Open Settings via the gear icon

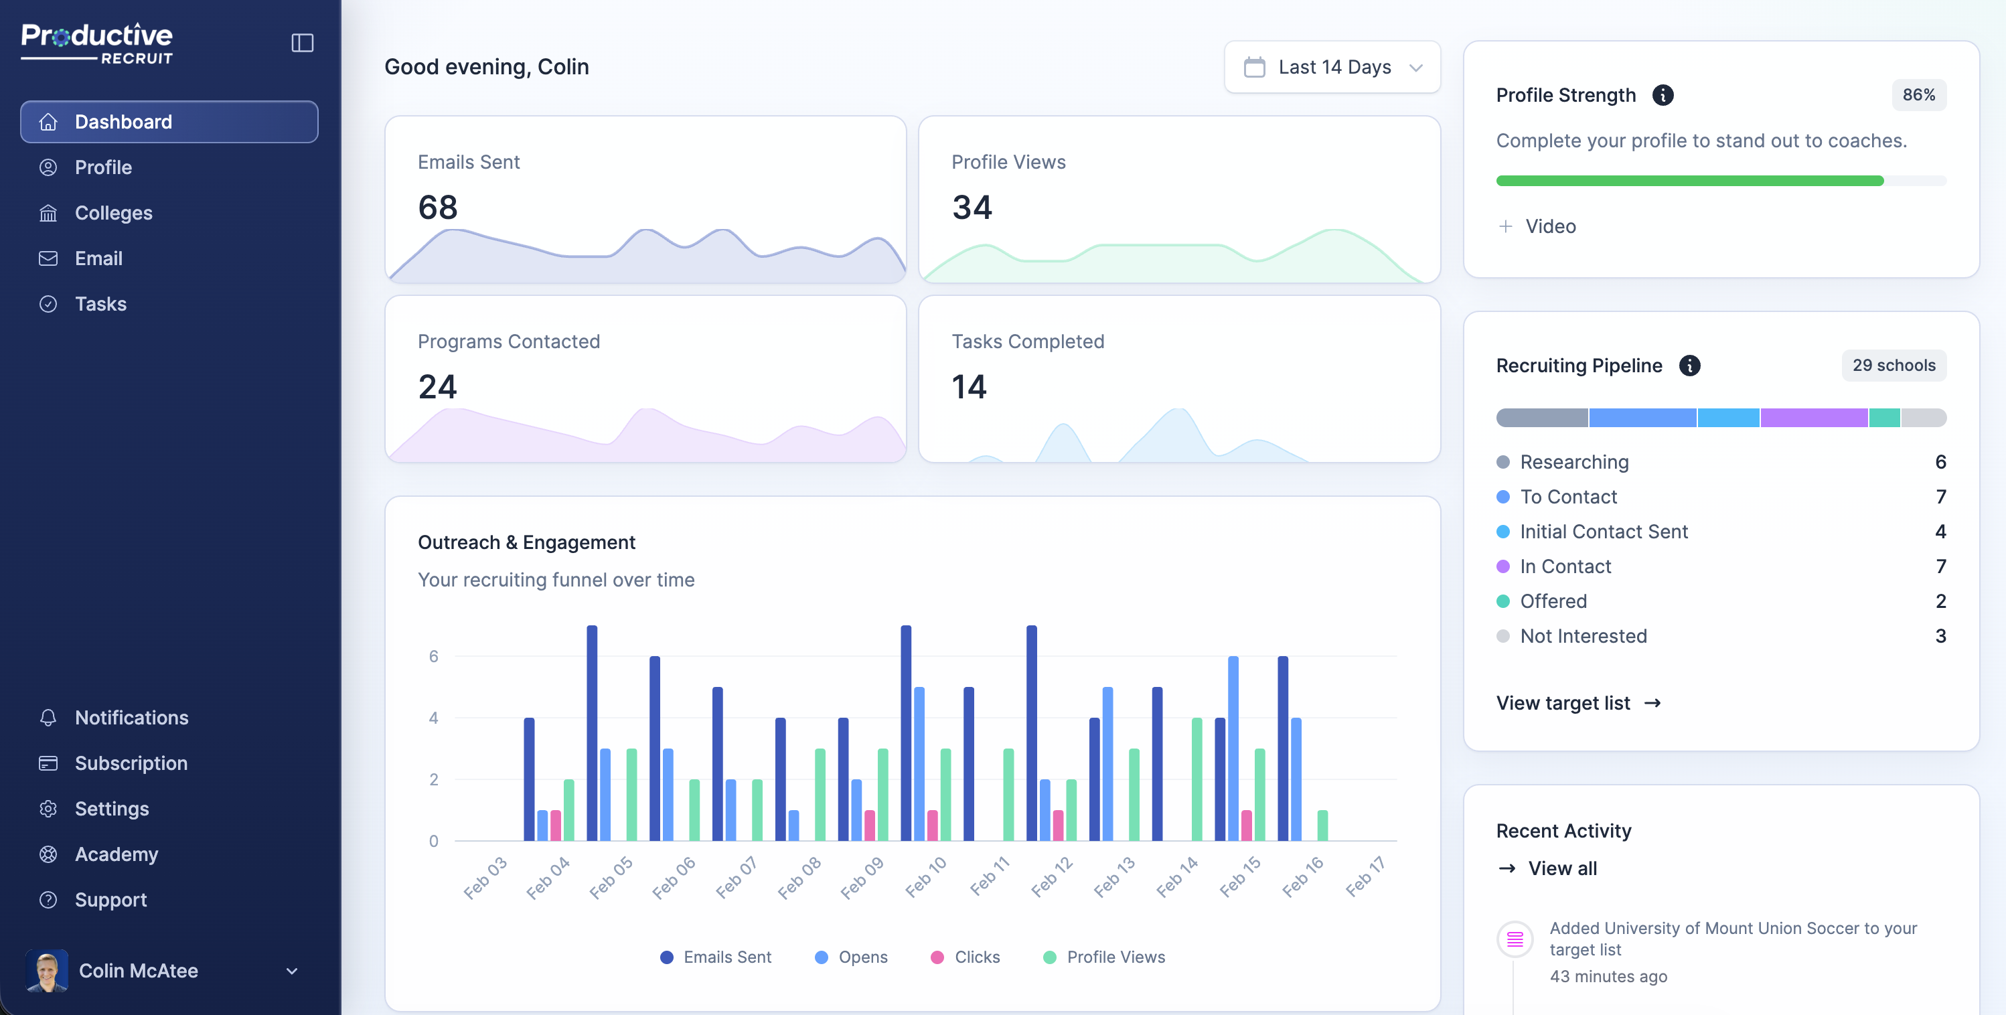[x=48, y=809]
